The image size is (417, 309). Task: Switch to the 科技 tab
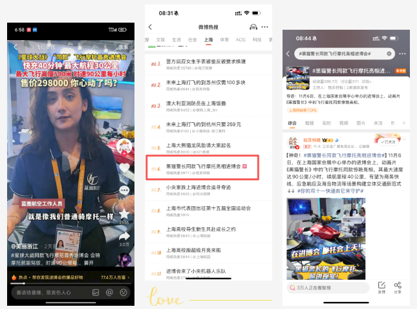point(257,39)
